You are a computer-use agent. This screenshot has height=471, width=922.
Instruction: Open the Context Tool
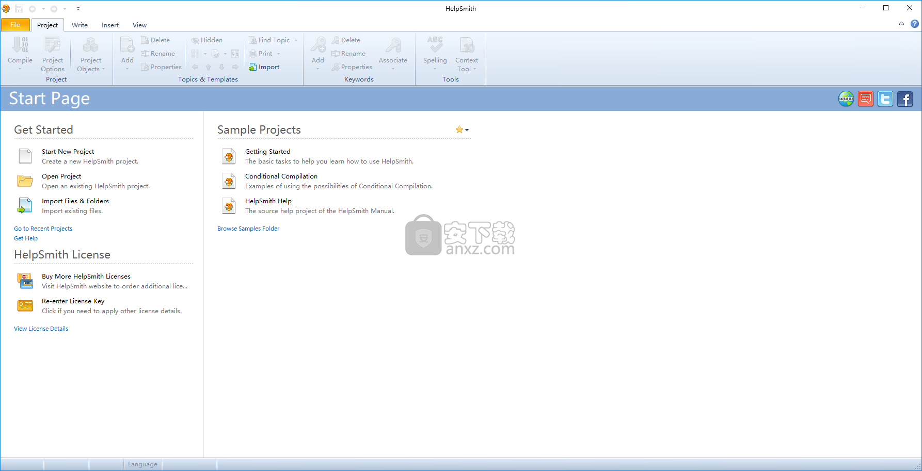(467, 54)
